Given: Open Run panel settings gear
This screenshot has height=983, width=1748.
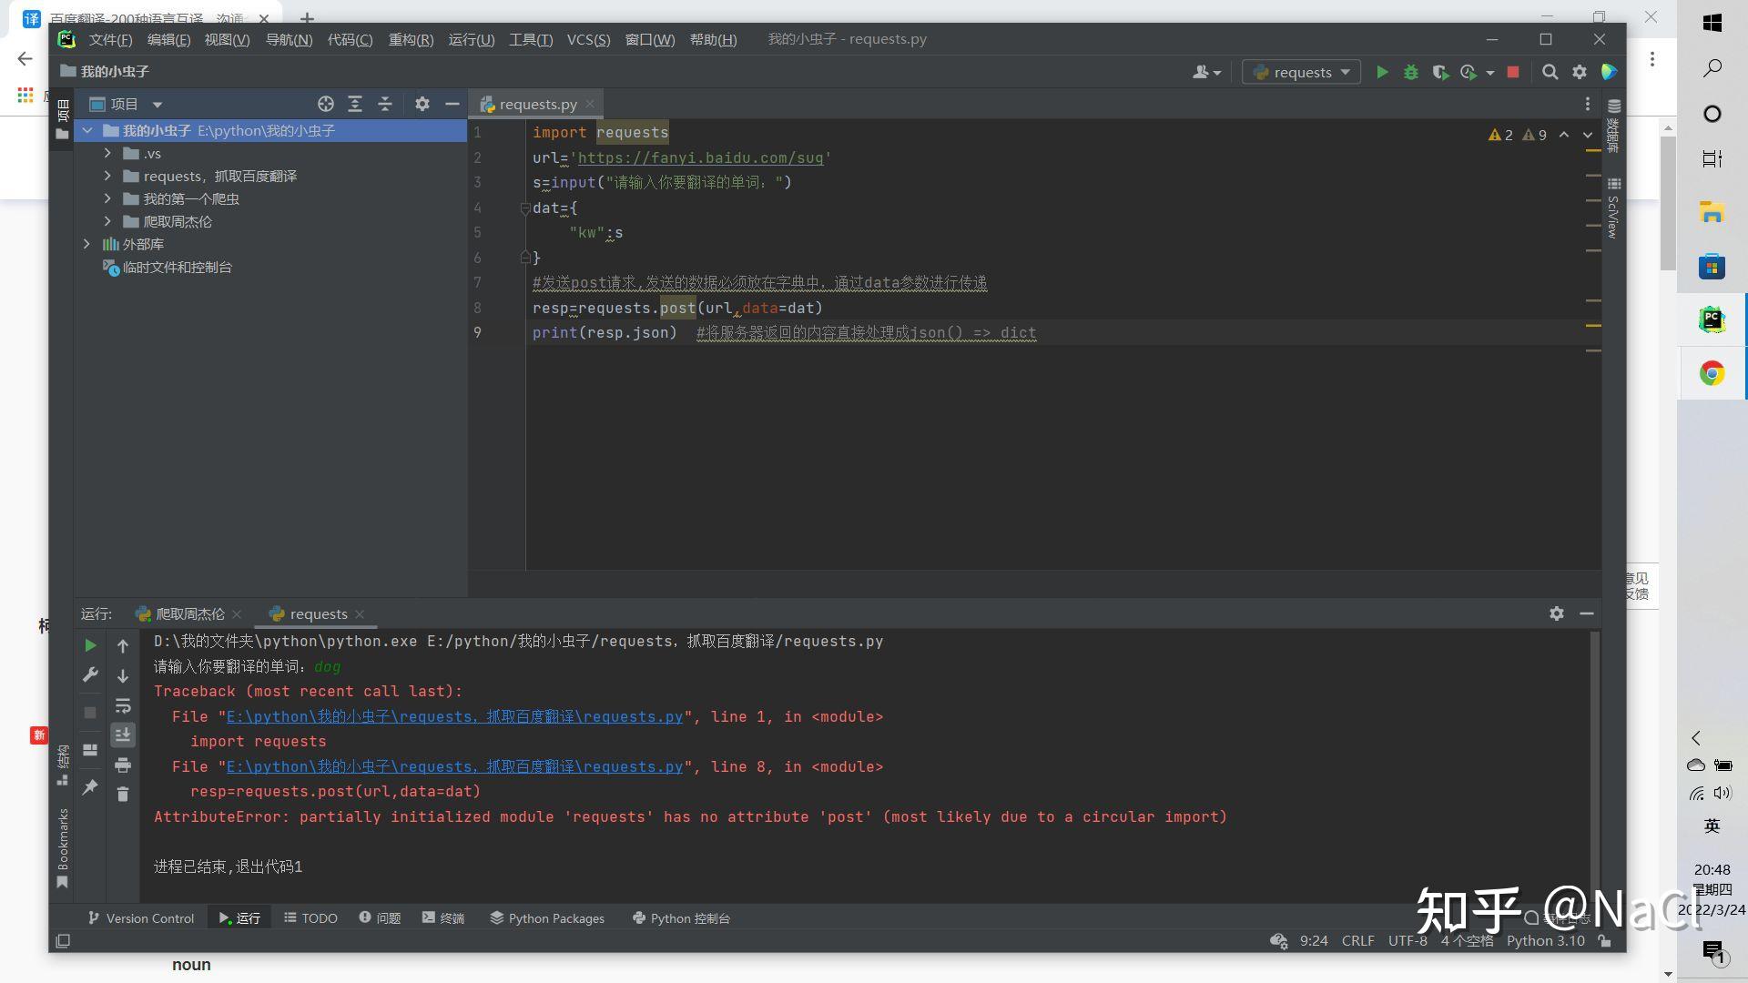Looking at the screenshot, I should [x=1557, y=613].
